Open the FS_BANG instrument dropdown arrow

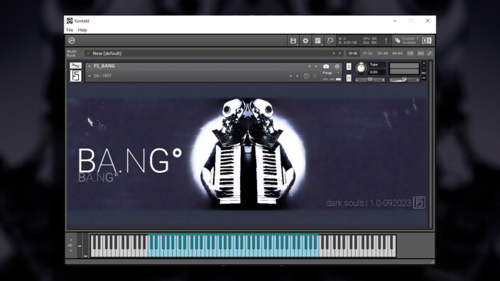click(x=89, y=66)
